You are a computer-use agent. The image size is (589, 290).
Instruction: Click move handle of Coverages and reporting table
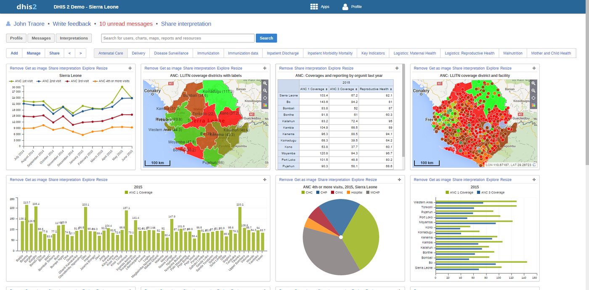click(397, 68)
